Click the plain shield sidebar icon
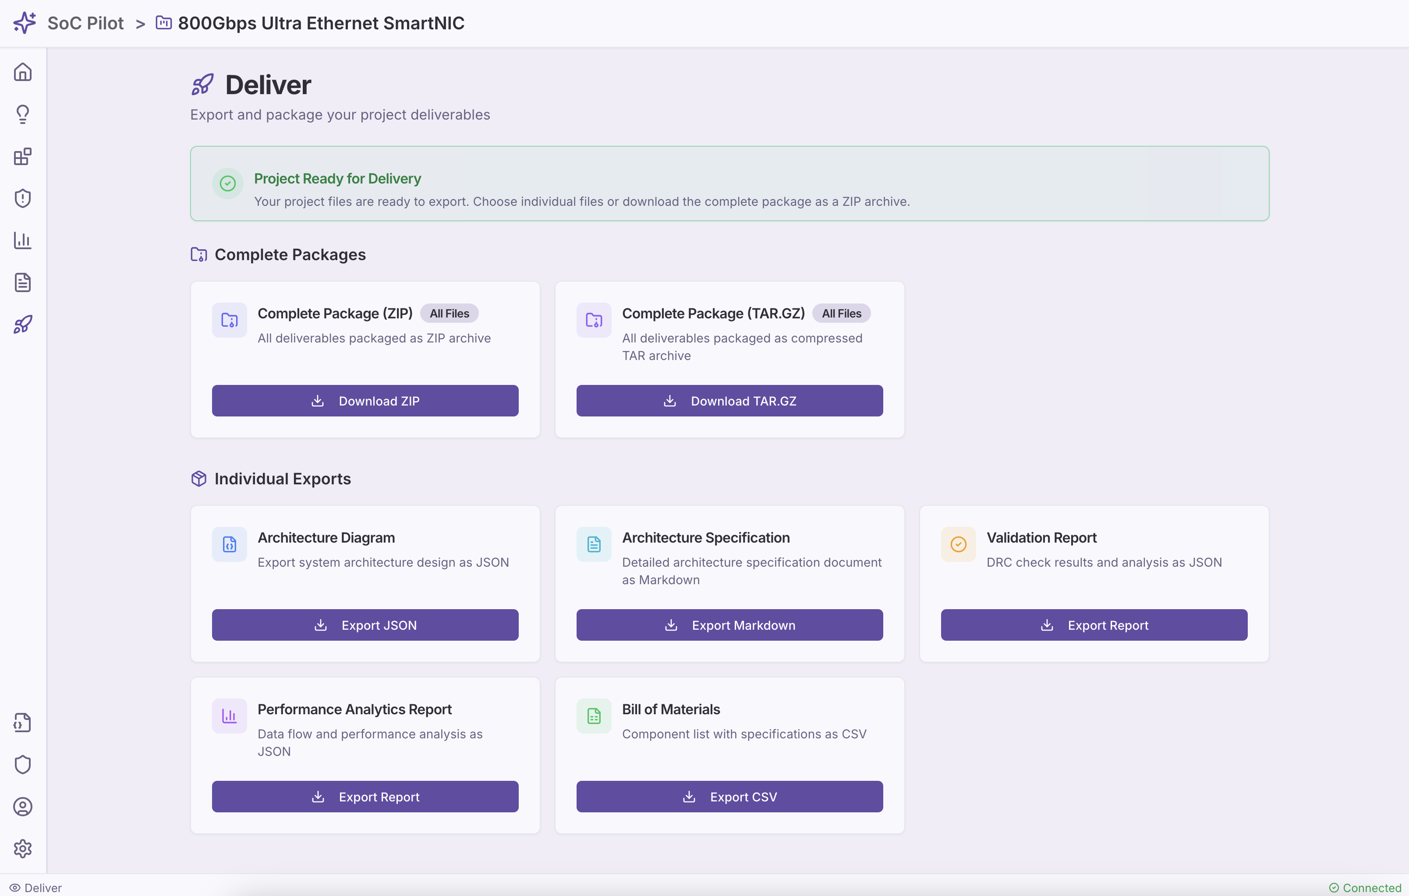 pyautogui.click(x=22, y=765)
